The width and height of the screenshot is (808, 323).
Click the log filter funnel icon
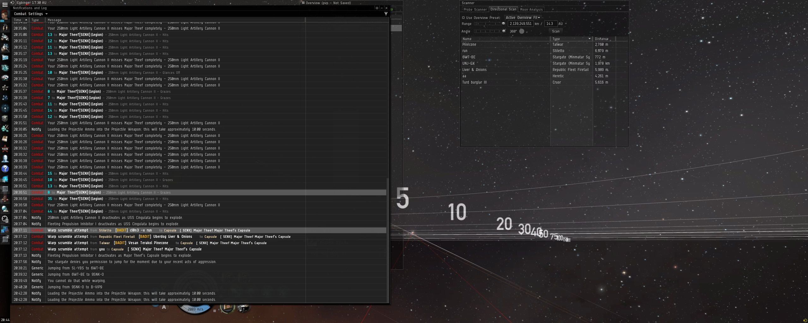point(386,14)
